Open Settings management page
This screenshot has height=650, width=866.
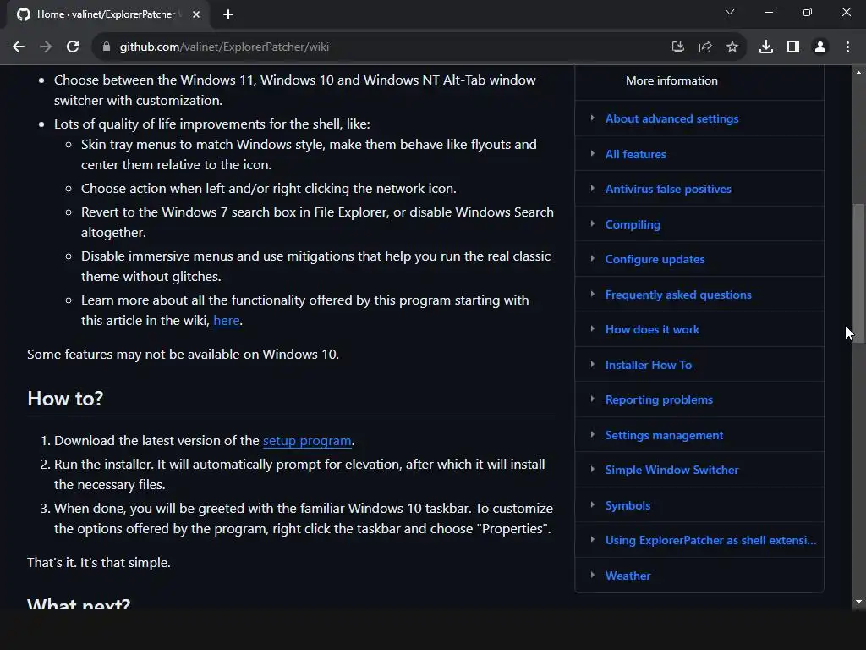click(x=664, y=435)
